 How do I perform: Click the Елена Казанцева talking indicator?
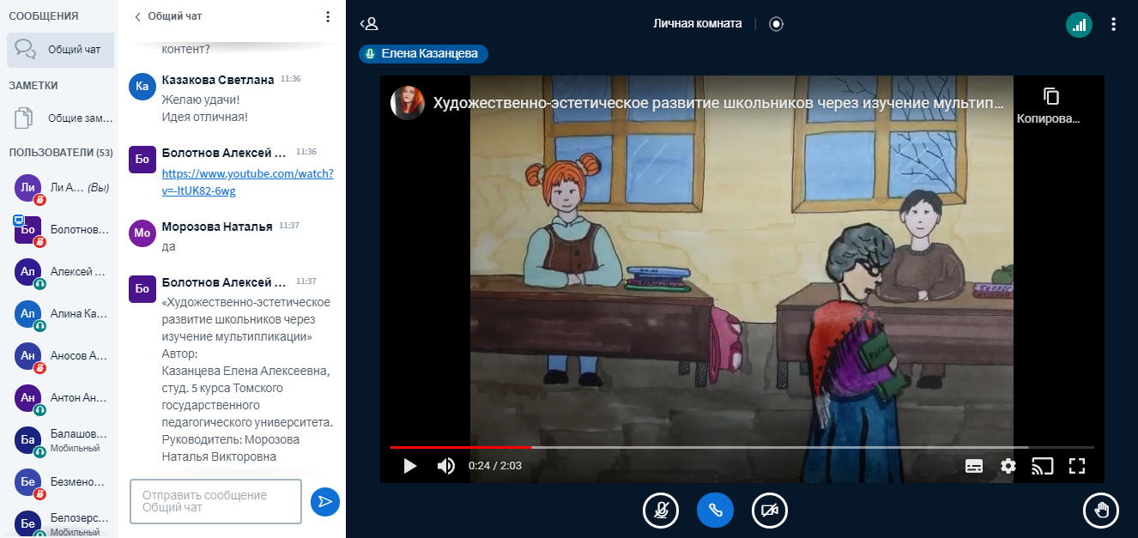(424, 54)
